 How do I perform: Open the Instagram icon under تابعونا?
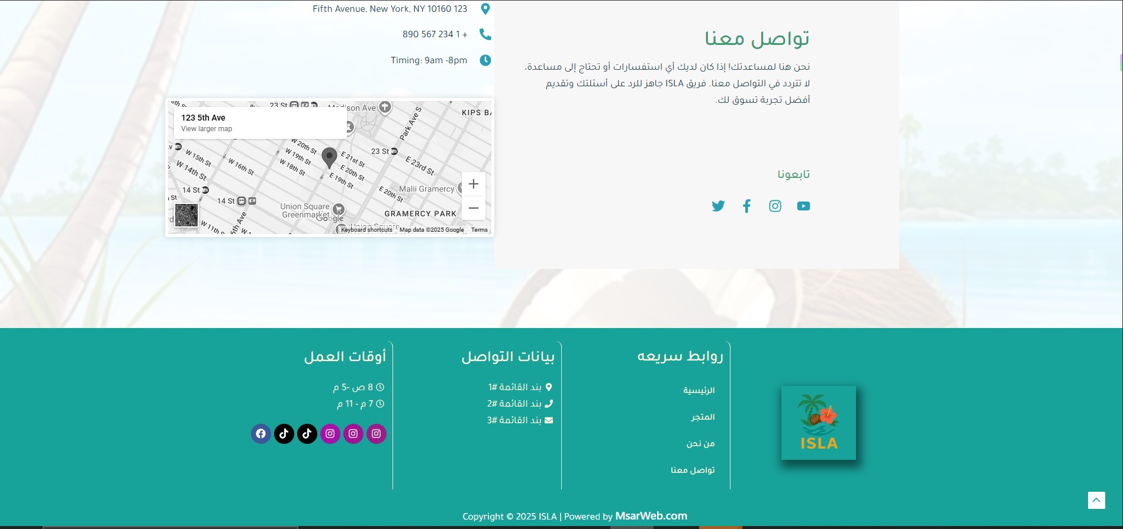coord(775,206)
